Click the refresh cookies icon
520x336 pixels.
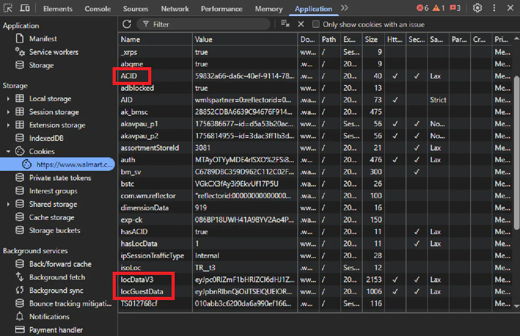[x=127, y=24]
